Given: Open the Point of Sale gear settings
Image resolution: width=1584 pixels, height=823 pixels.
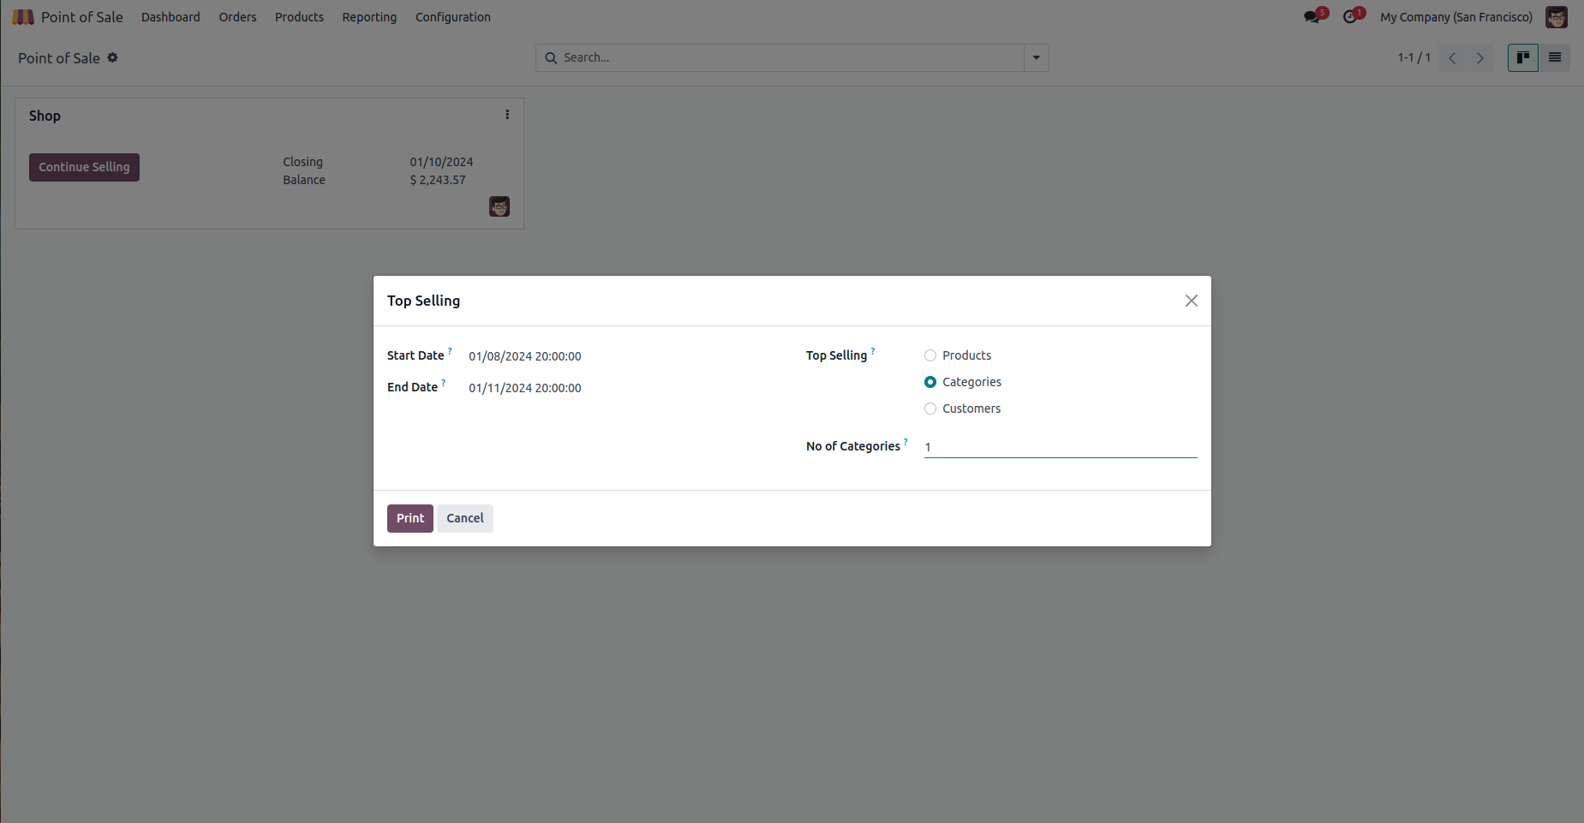Looking at the screenshot, I should coord(112,58).
